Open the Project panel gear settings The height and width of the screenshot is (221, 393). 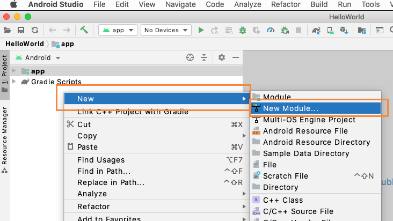point(222,57)
